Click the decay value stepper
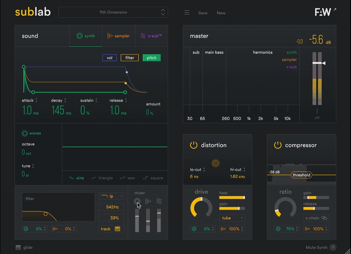This screenshot has height=254, width=351. [65, 100]
